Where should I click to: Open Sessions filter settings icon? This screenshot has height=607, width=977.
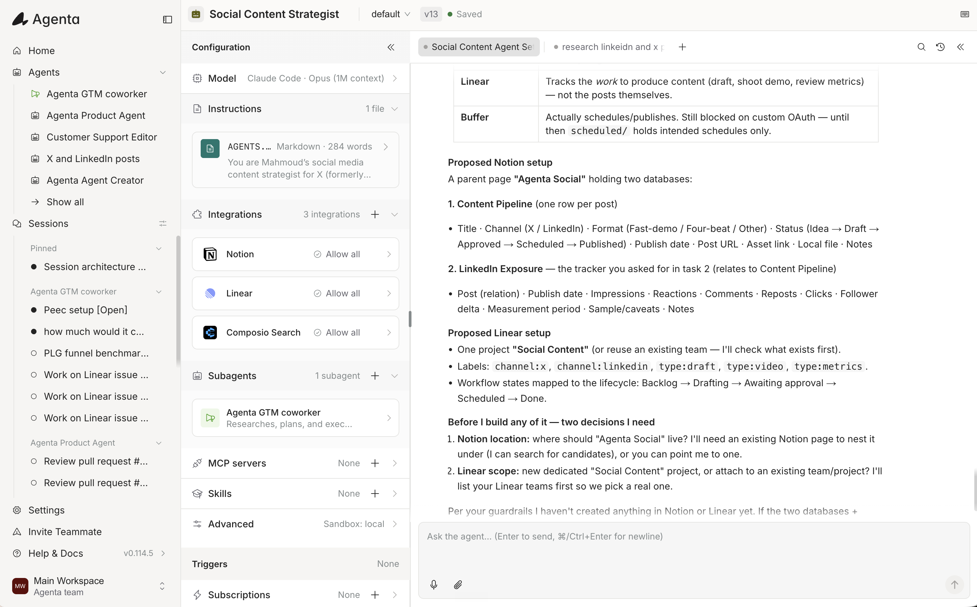pos(163,223)
